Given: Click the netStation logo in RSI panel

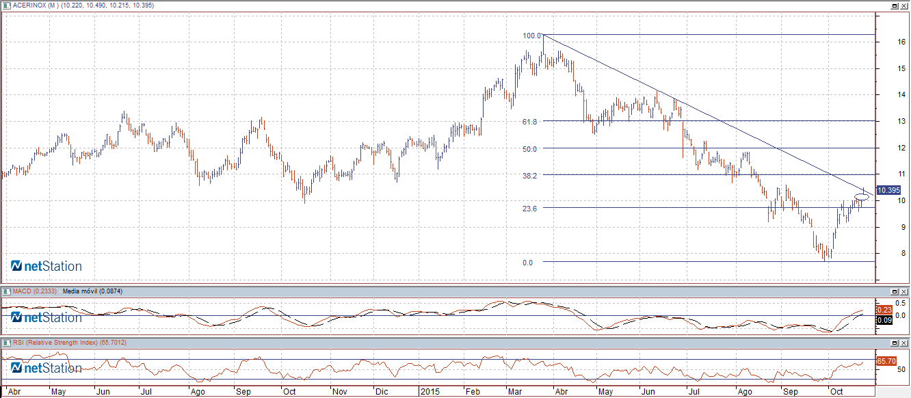Looking at the screenshot, I should (x=47, y=368).
